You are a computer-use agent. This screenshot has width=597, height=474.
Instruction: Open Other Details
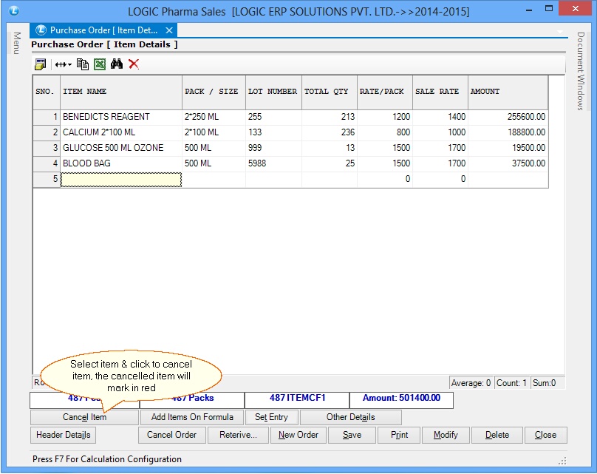(351, 417)
